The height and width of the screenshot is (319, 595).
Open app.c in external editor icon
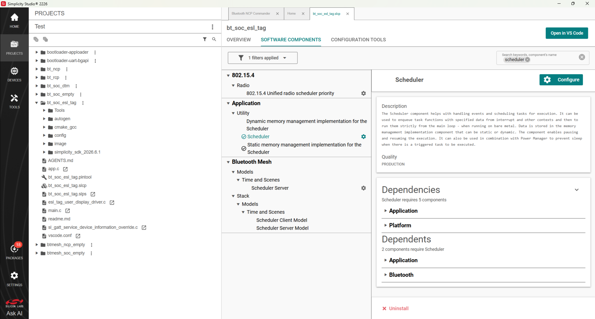[x=65, y=169]
